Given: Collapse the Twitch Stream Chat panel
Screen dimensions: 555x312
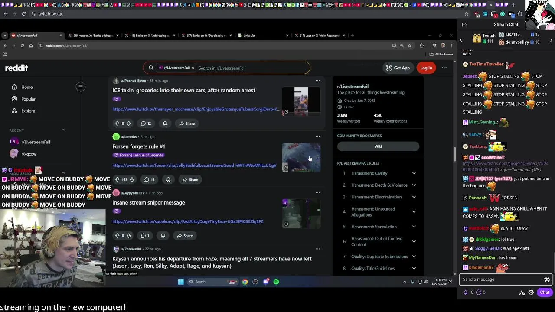Looking at the screenshot, I should coord(464,25).
